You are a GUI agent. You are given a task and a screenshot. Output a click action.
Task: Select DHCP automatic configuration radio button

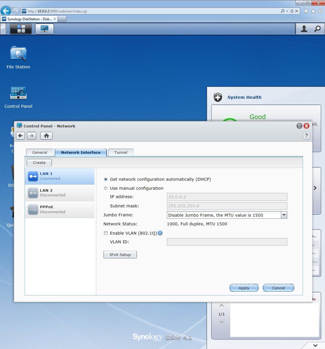106,179
